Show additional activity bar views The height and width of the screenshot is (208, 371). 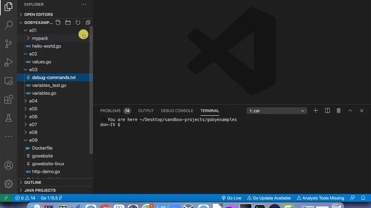pyautogui.click(x=9, y=136)
